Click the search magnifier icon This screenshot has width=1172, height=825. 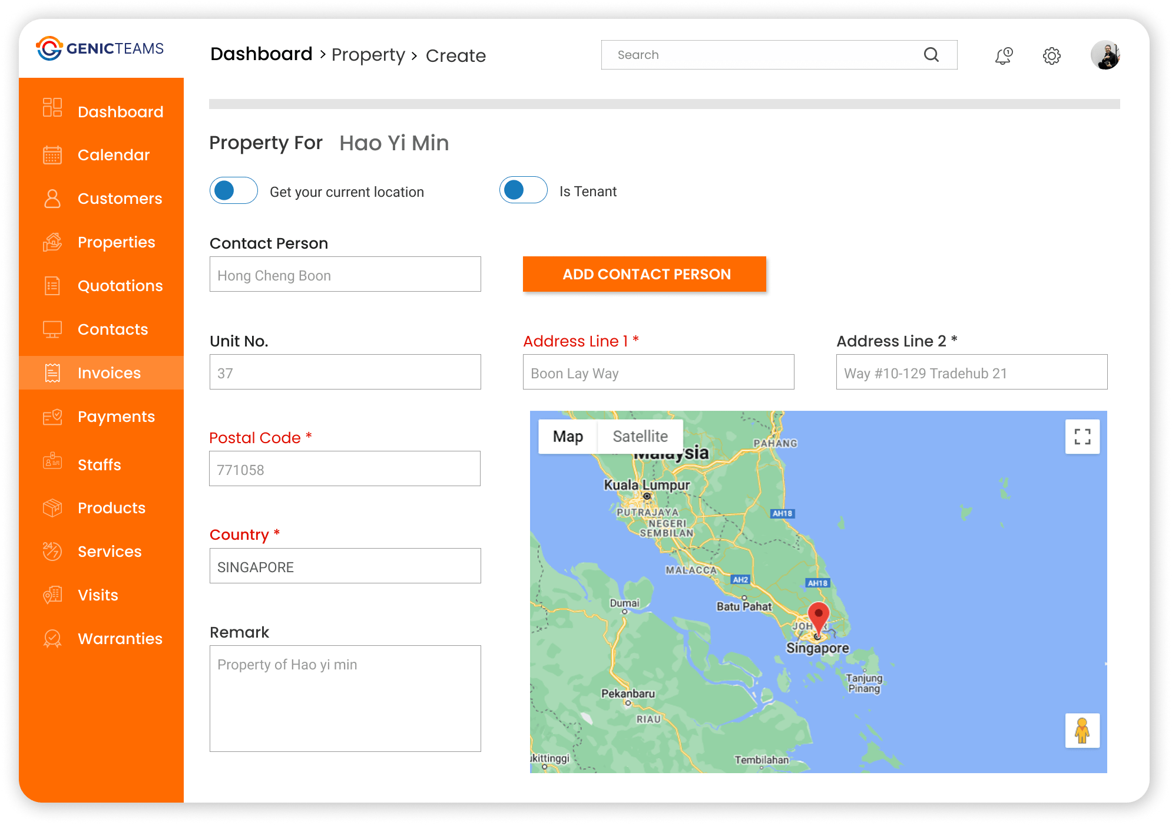(x=931, y=55)
